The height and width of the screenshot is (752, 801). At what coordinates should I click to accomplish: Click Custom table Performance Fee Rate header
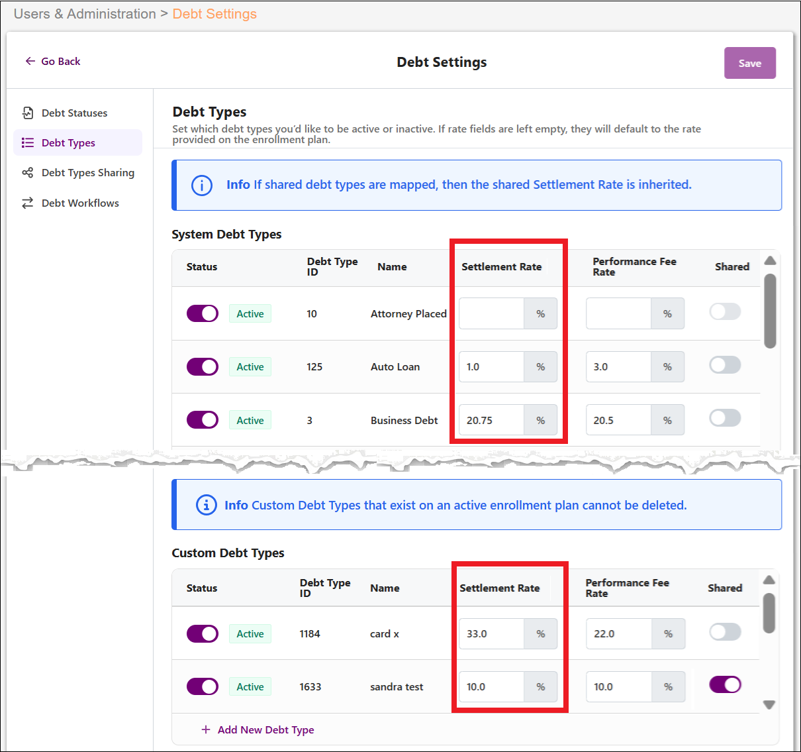627,588
